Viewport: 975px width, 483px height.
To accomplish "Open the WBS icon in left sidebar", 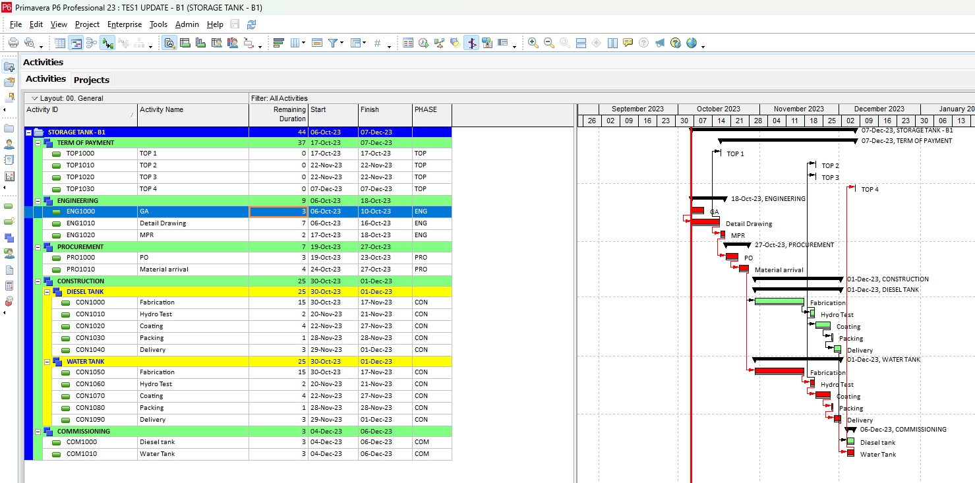I will point(9,237).
